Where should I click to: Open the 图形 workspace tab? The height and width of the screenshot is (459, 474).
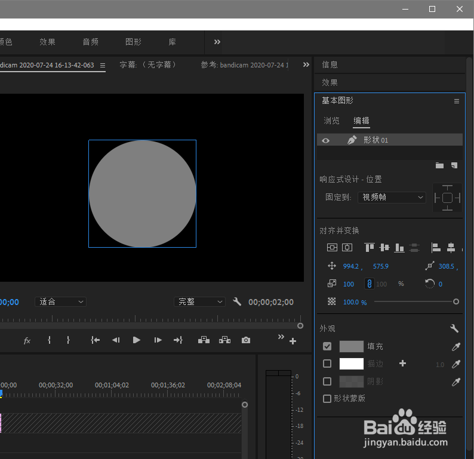133,42
